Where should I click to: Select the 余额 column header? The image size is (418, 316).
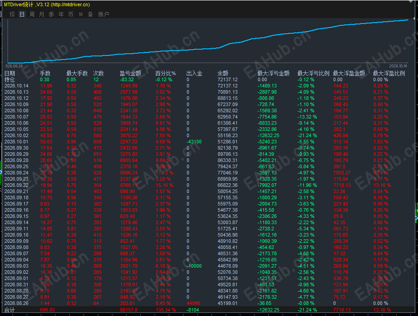(223, 73)
